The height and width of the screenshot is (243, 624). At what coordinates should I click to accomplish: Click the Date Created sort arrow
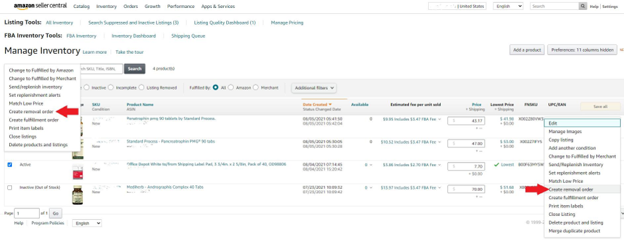pyautogui.click(x=330, y=105)
